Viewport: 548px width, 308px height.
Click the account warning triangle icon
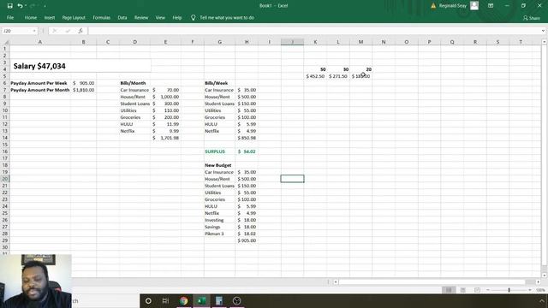click(433, 6)
